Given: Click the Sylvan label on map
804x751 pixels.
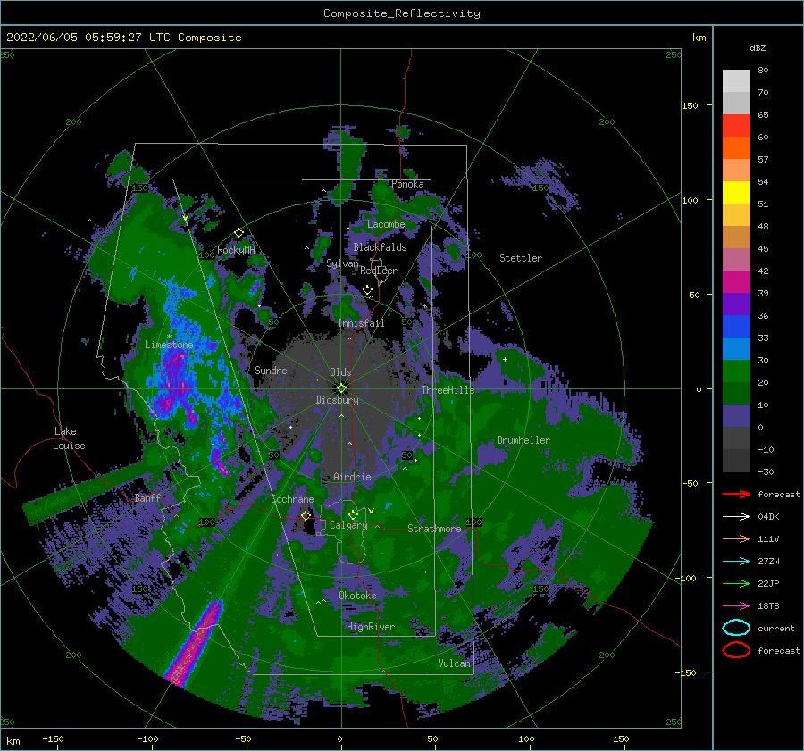Looking at the screenshot, I should click(342, 263).
